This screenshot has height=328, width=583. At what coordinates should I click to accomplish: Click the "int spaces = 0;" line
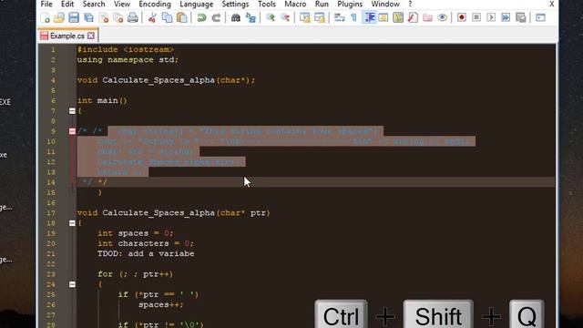pyautogui.click(x=136, y=233)
